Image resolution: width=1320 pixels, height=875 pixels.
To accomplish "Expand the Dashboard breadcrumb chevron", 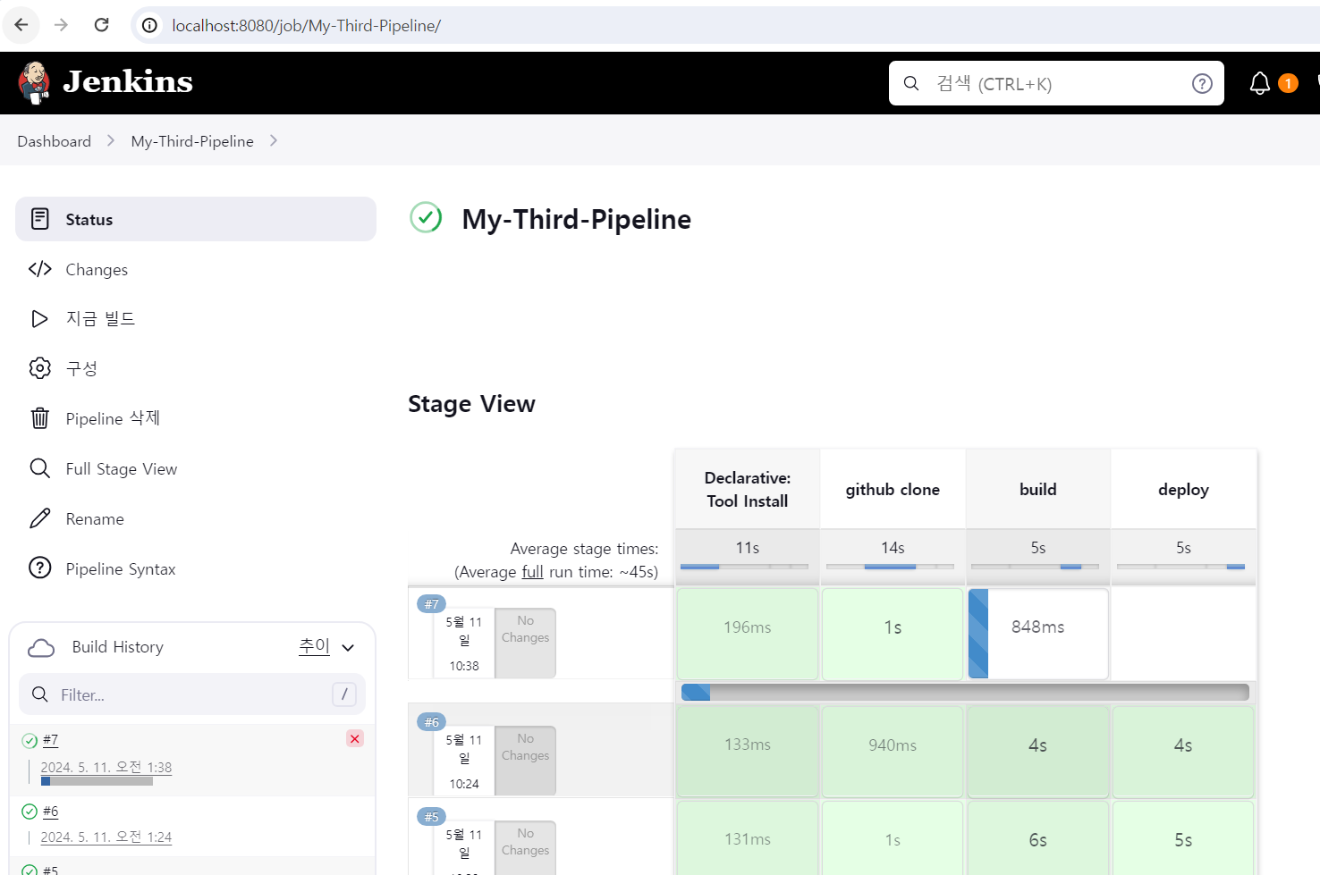I will pyautogui.click(x=111, y=141).
